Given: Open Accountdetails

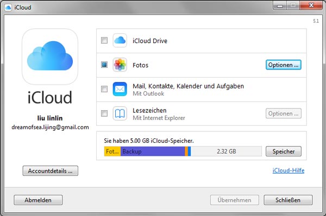Looking at the screenshot, I should click(x=51, y=171).
